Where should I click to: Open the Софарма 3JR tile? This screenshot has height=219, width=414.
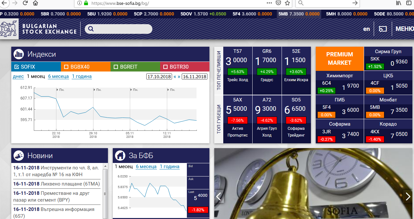tap(340, 131)
